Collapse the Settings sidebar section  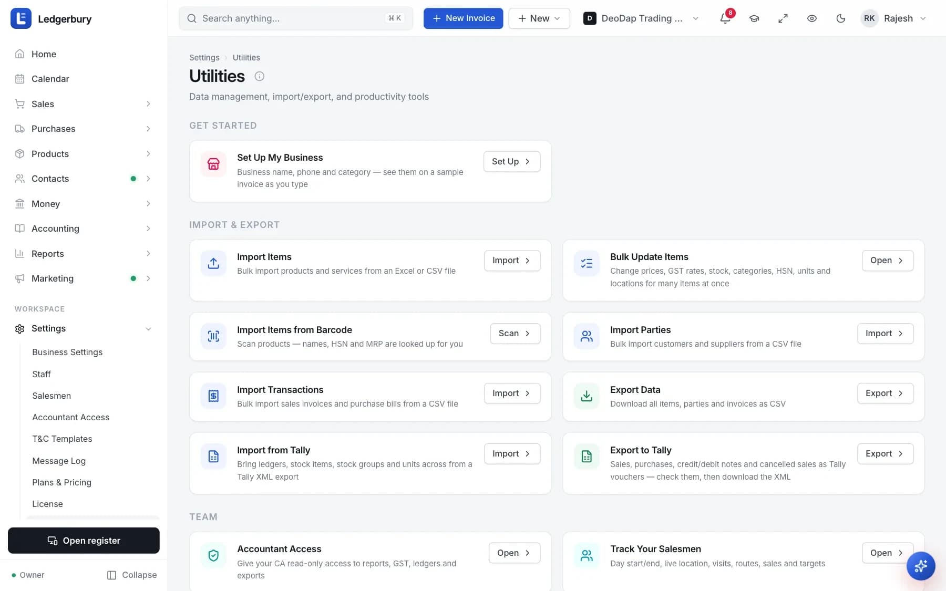[x=84, y=328]
